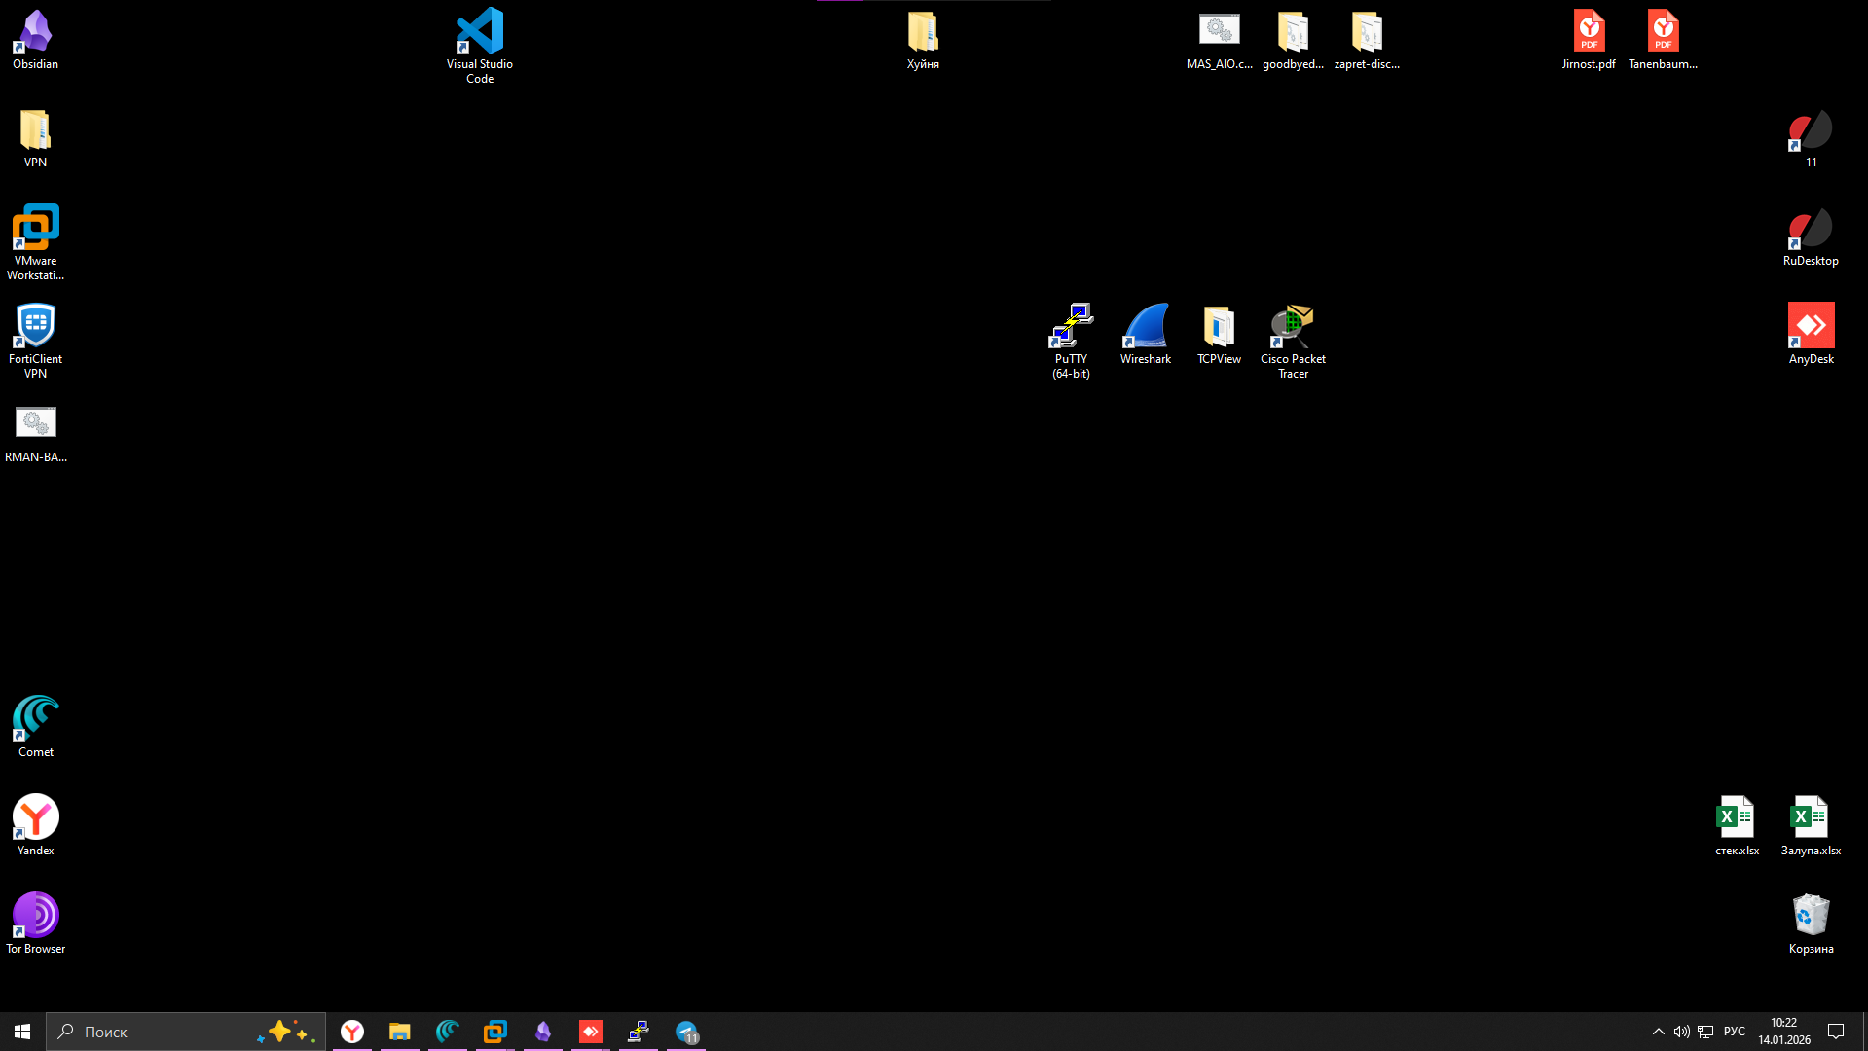The height and width of the screenshot is (1051, 1868).
Task: Select the VPN folder on the desktop
Action: [36, 138]
